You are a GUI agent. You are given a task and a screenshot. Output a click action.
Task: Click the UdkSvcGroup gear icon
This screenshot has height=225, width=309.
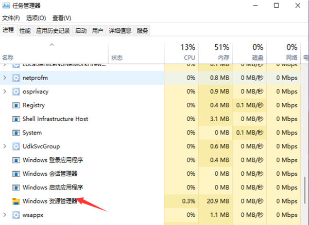tap(16, 146)
